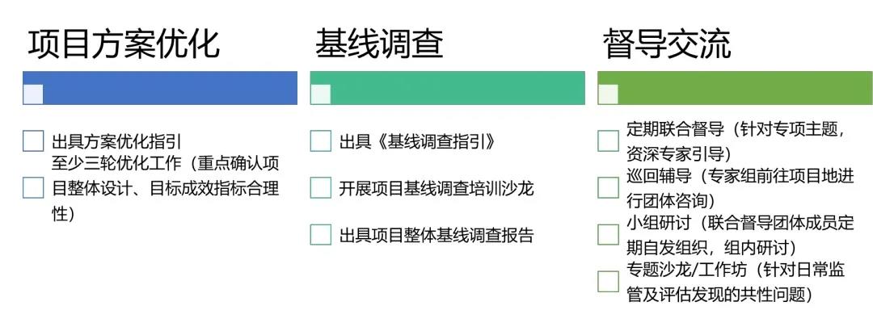Tick the 定期联合督导 checkbox

(x=608, y=141)
